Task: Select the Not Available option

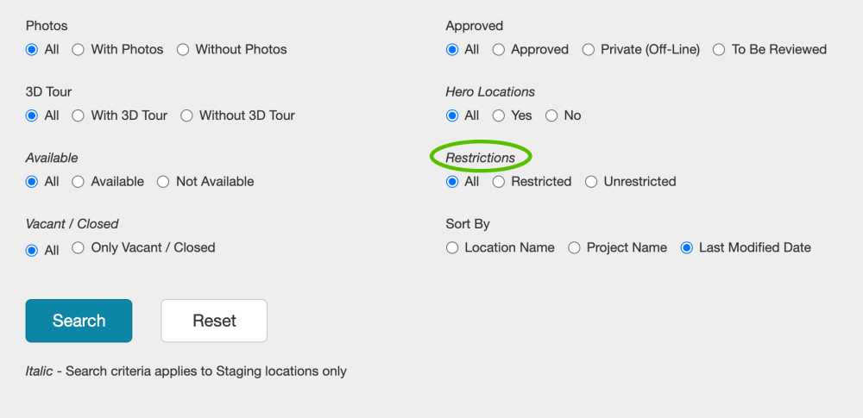Action: click(163, 182)
